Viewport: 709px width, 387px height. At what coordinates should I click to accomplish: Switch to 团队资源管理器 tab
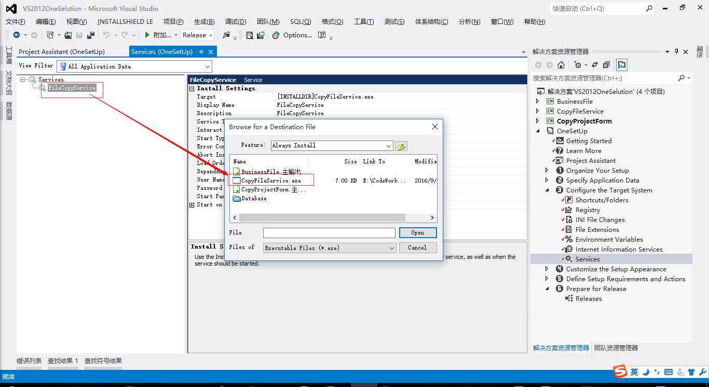(616, 348)
